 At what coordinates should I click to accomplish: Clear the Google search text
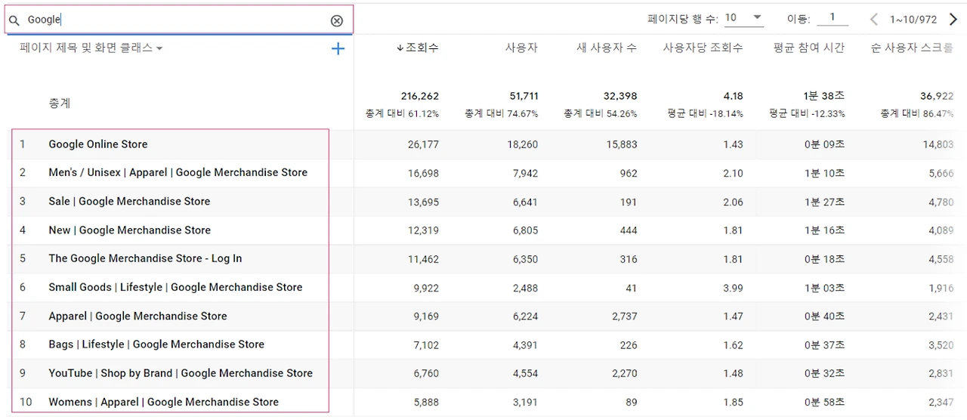click(x=337, y=20)
